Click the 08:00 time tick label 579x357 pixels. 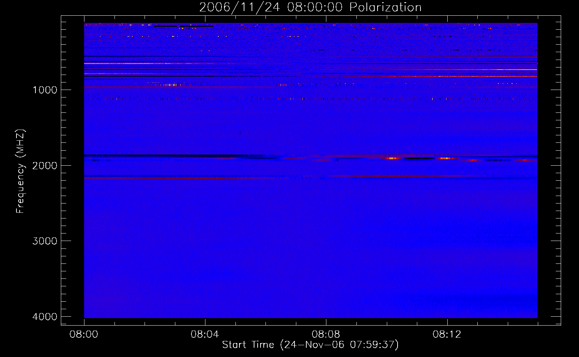(x=84, y=335)
